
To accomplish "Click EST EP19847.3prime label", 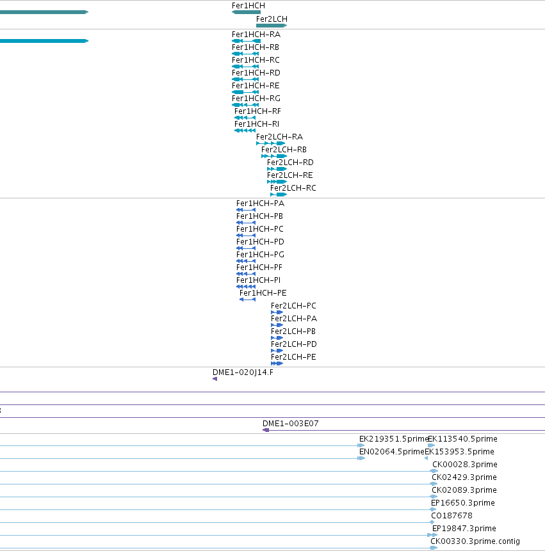I will (464, 529).
